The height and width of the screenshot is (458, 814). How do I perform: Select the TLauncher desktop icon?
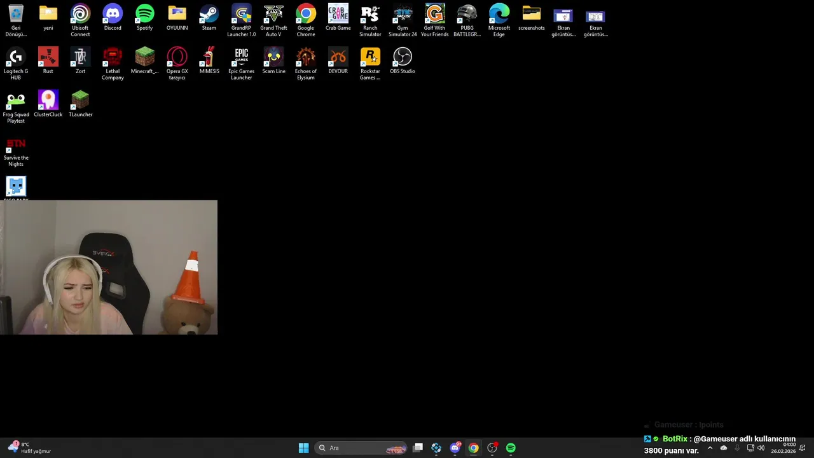pos(80,104)
